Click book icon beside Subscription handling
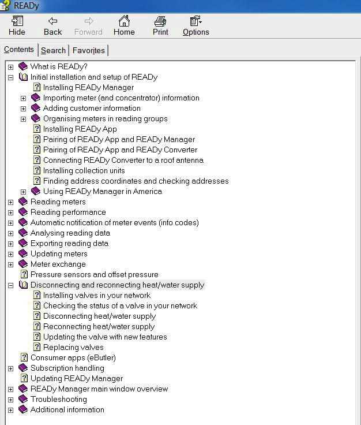 click(x=23, y=368)
